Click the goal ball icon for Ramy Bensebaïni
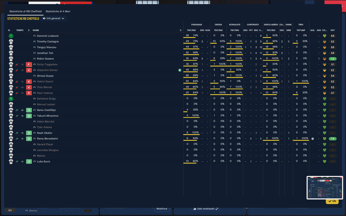 pyautogui.click(x=313, y=139)
